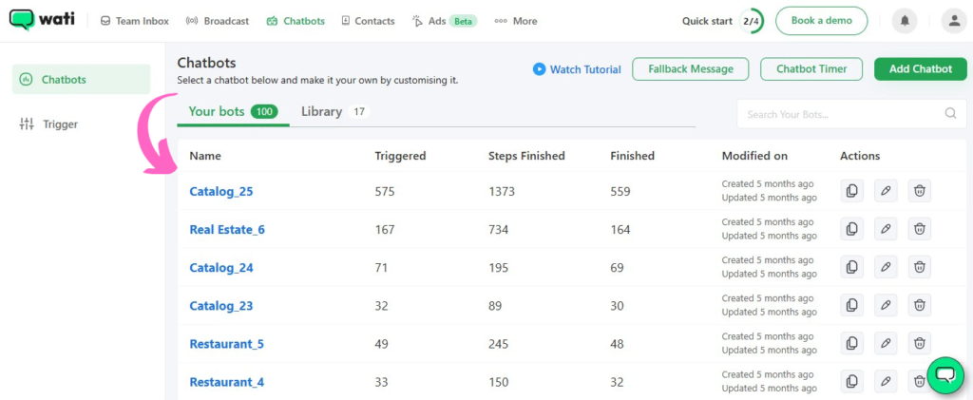Open Trigger in the sidebar
973x400 pixels.
[60, 124]
